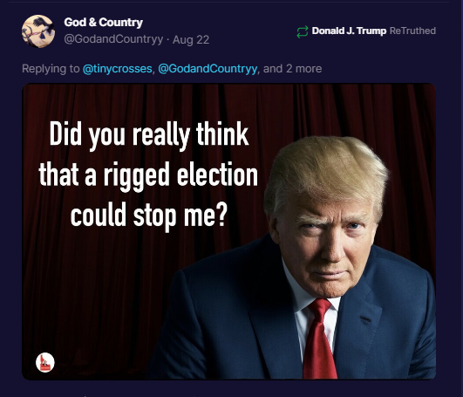Open the God & Country profile avatar
The image size is (463, 397).
38,31
